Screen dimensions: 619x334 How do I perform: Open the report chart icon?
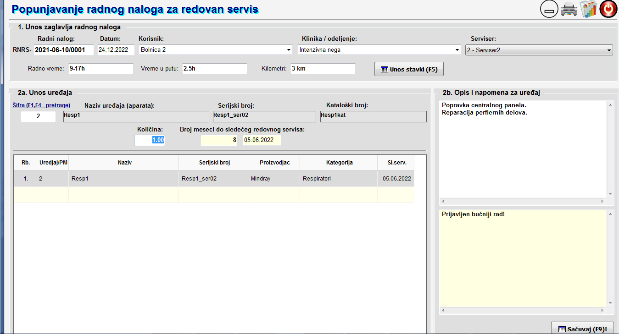pos(588,9)
